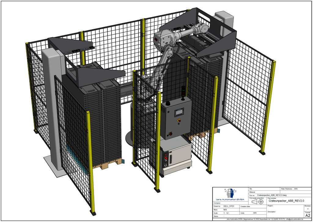The width and height of the screenshot is (313, 222).
Task: Click the Scale 1 : 12 value
Action: point(226,213)
